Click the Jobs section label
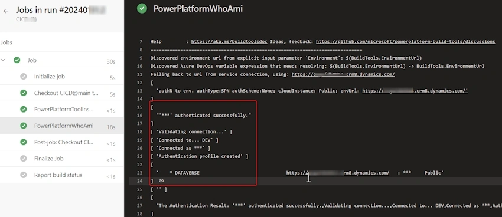Viewport: 502px width, 217px height. tap(6, 42)
